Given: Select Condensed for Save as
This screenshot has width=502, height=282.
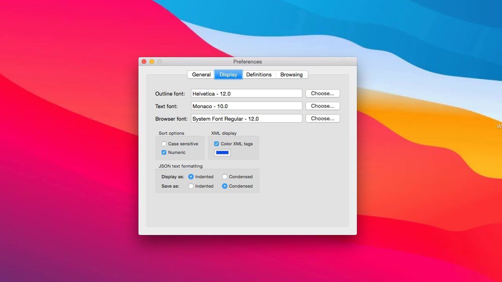Looking at the screenshot, I should pos(225,186).
